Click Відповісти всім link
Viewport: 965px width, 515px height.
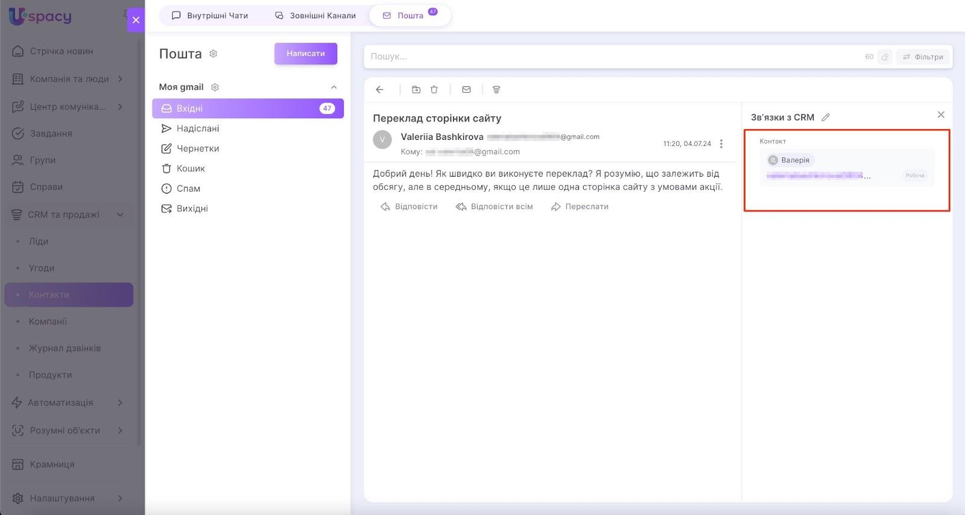tap(494, 207)
